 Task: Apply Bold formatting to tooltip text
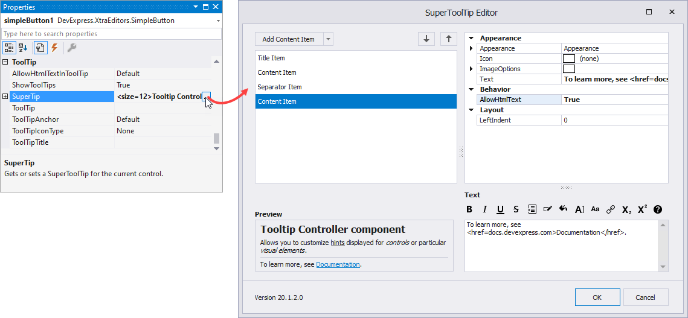pos(469,209)
